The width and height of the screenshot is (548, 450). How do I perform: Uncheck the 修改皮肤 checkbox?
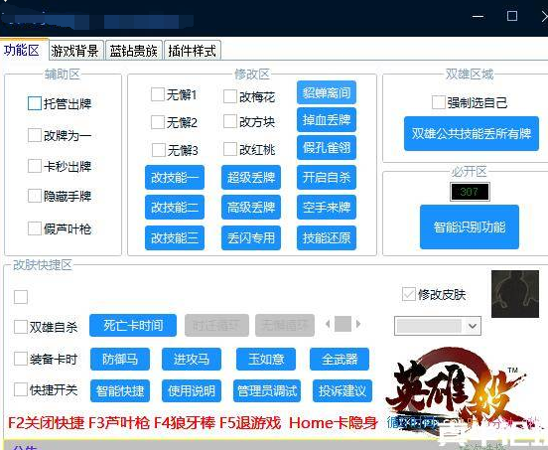point(409,294)
